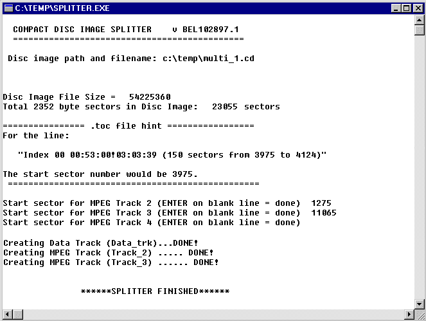Click the vertical scrollbar thumb
Image resolution: width=426 pixels, height=321 pixels.
[x=419, y=31]
